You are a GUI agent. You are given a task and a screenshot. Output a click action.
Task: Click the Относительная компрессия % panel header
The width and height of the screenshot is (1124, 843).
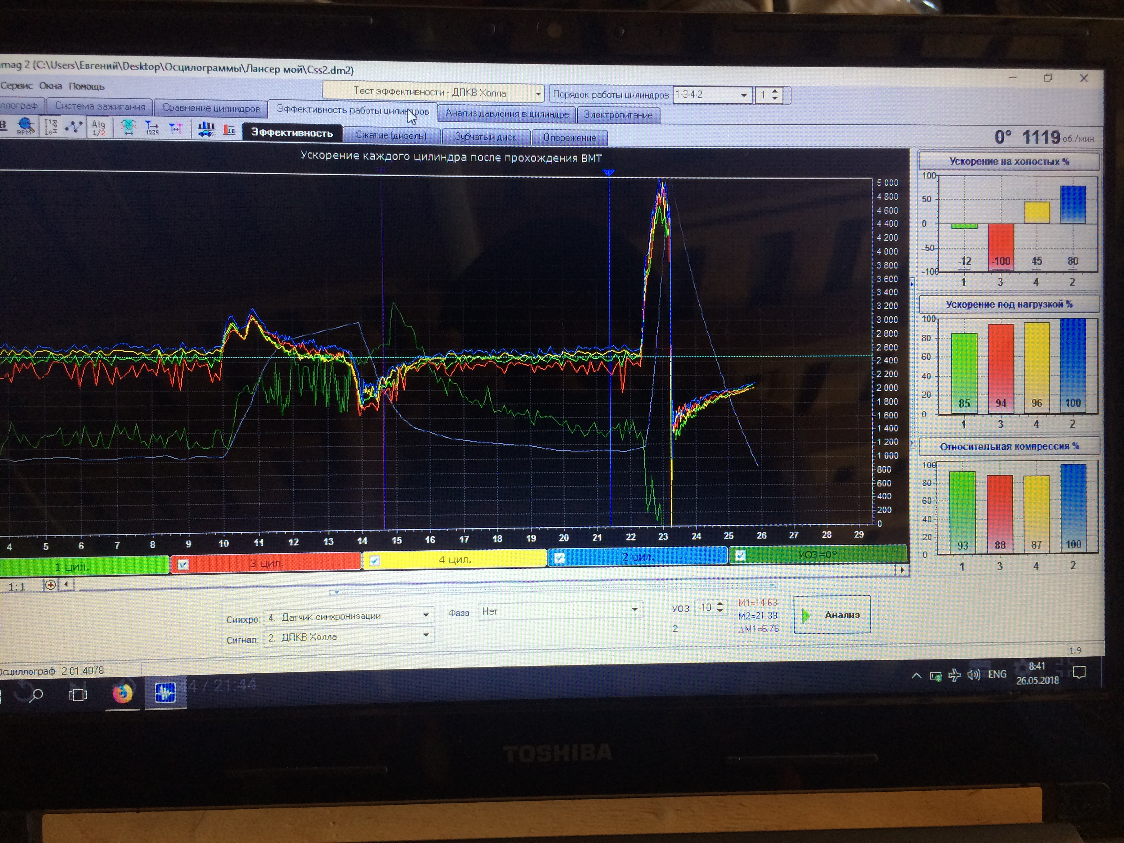click(x=1009, y=447)
